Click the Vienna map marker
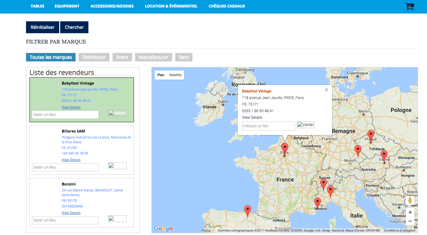 coord(384,156)
